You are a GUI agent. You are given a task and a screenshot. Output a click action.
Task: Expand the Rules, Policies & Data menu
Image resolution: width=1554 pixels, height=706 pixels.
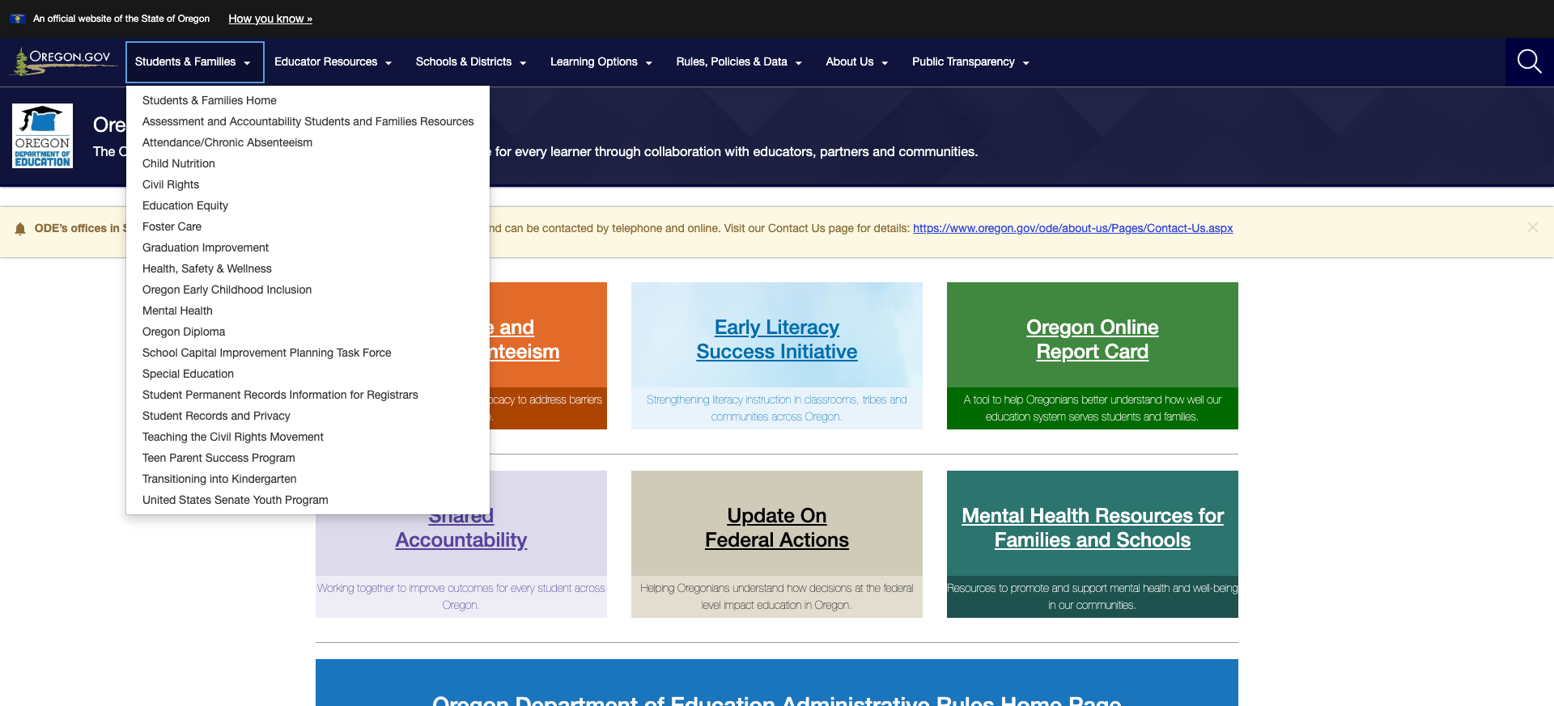(x=739, y=62)
